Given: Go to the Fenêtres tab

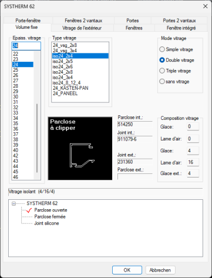Looking at the screenshot, I should (134, 28).
